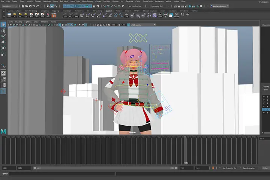
Task: Pick the Rotate tool in the toolbox
Action: click(x=3, y=48)
